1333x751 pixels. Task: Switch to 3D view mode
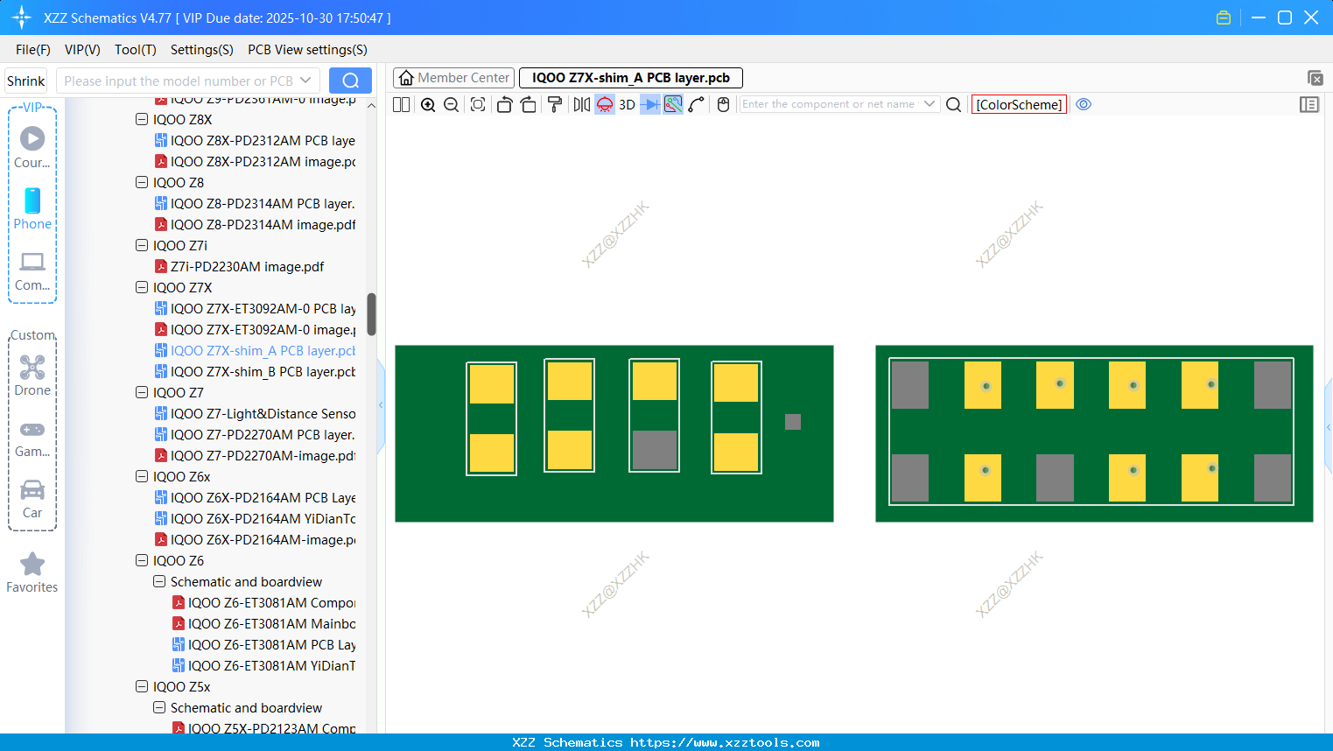pos(627,104)
